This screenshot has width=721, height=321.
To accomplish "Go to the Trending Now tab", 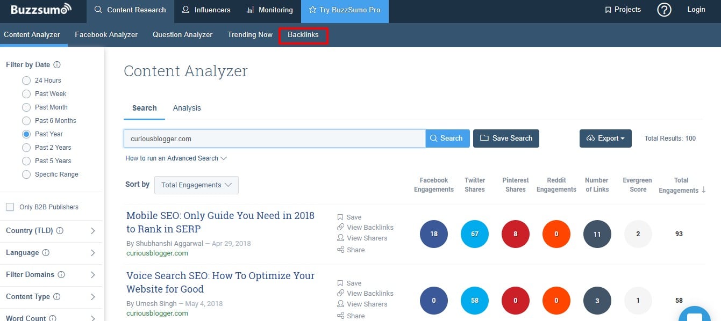I will point(250,34).
